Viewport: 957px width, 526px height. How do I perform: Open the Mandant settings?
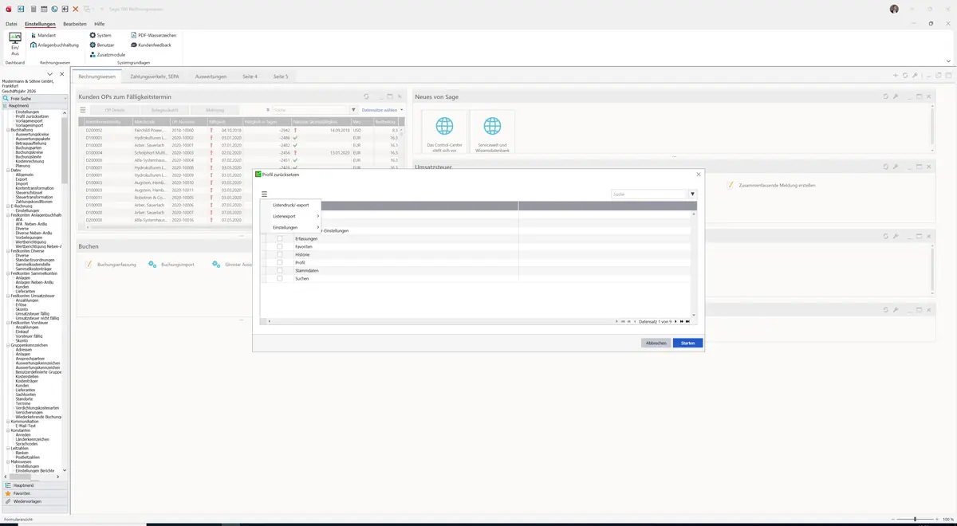pyautogui.click(x=43, y=35)
